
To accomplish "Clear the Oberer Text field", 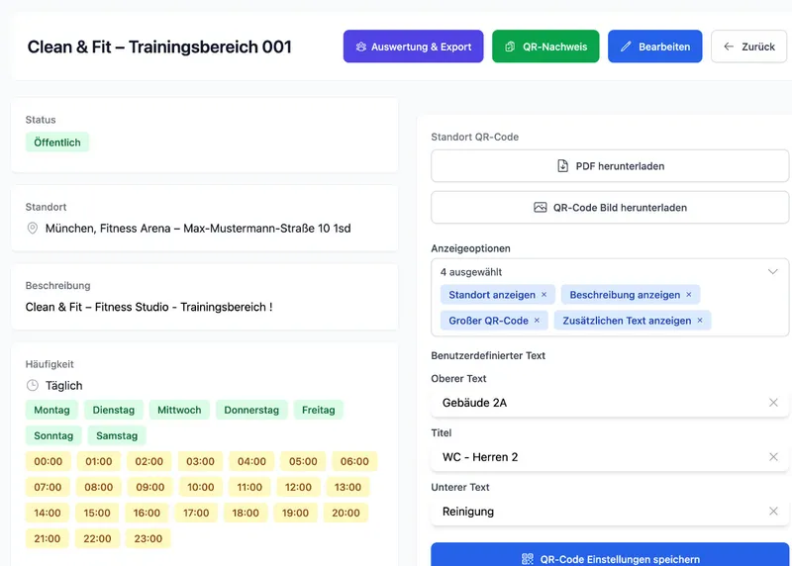I will click(x=773, y=403).
